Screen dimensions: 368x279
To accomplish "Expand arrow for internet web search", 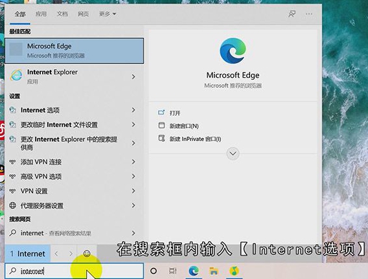I will coord(133,233).
